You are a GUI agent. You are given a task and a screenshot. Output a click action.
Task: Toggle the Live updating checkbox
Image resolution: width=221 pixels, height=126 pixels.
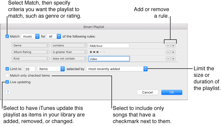[7, 82]
